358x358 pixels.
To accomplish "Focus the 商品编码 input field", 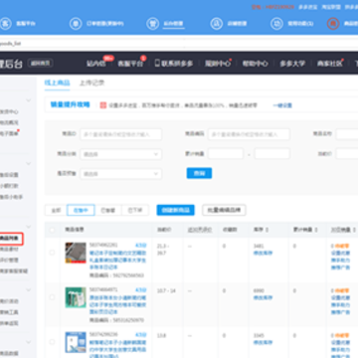I will coord(249,134).
